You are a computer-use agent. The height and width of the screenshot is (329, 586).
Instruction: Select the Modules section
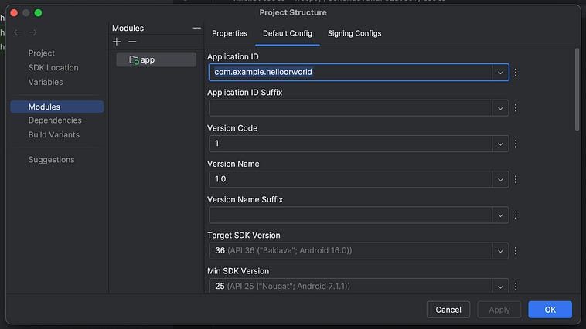pyautogui.click(x=56, y=107)
